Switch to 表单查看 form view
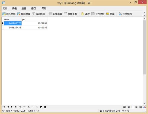Image resolution: width=148 pixels, height=114 pixels. 70,14
